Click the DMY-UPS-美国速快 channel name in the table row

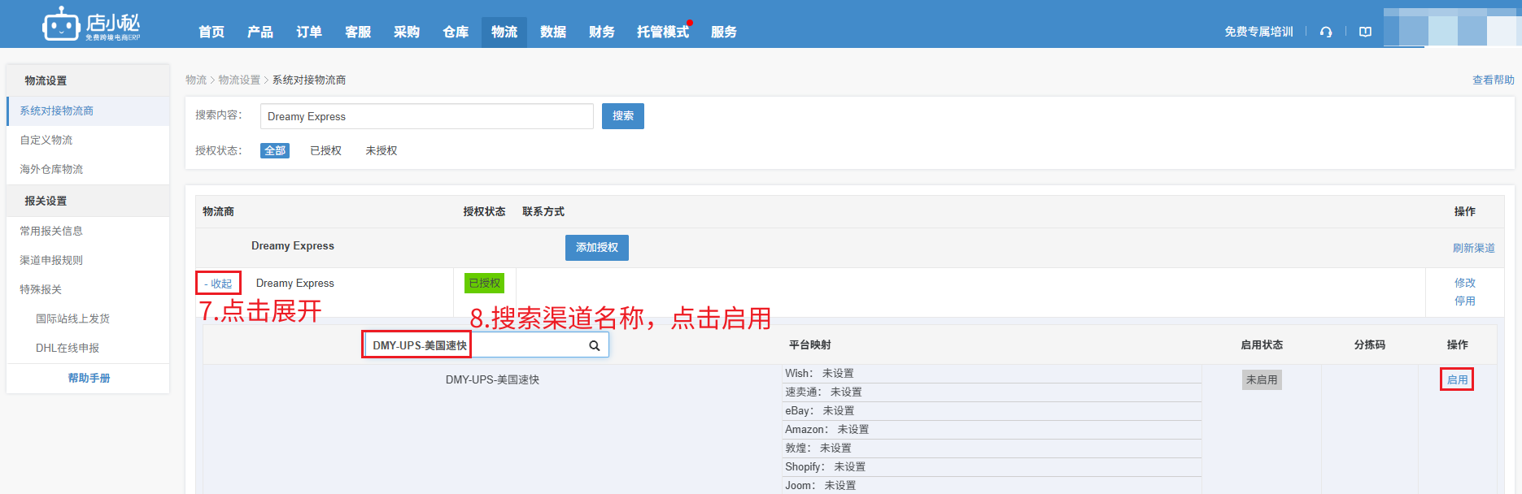(x=492, y=379)
